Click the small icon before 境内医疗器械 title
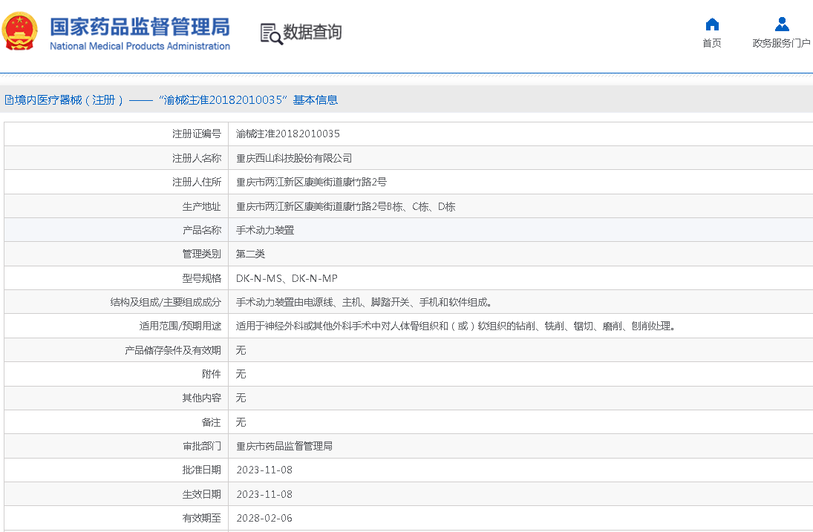The width and height of the screenshot is (813, 532). point(7,100)
